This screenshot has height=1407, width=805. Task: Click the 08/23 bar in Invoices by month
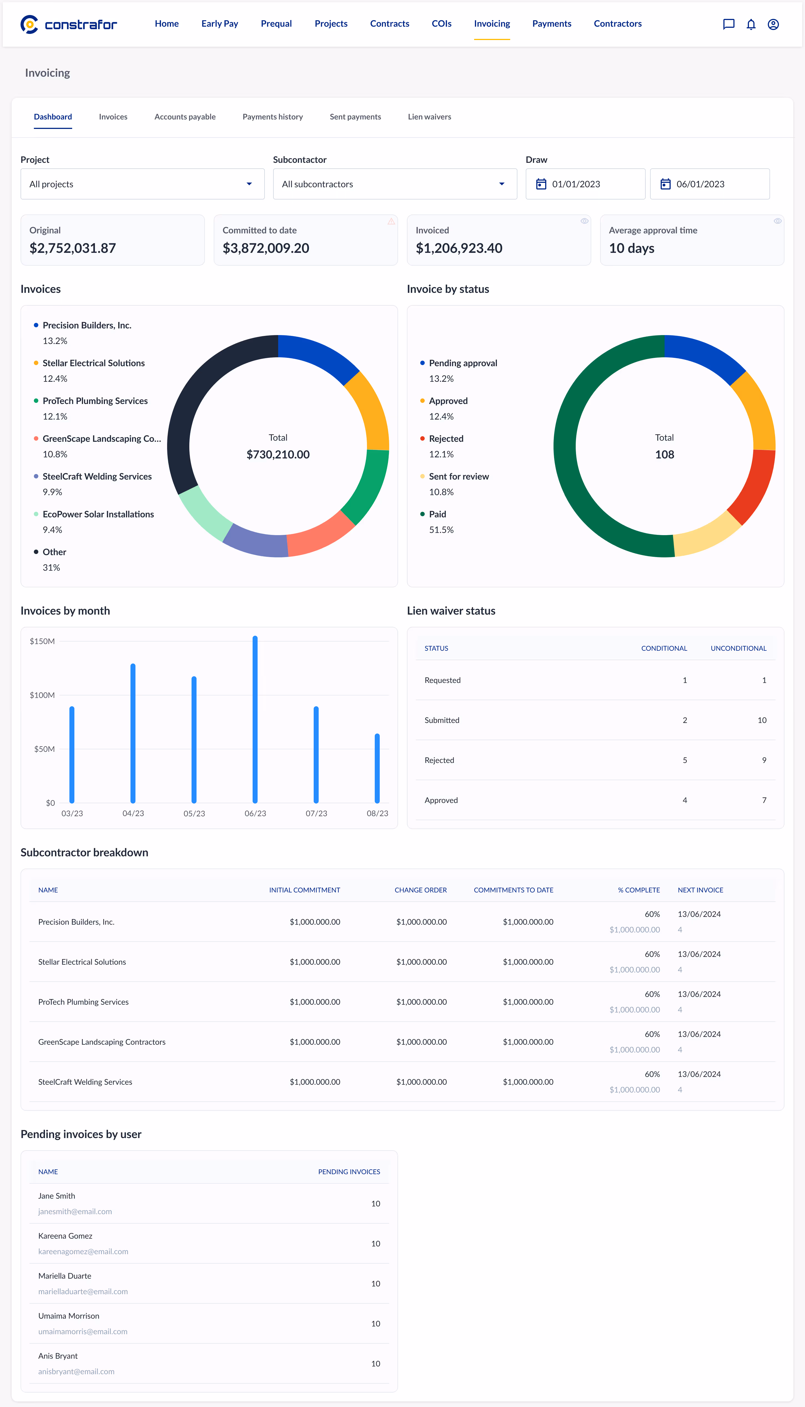click(x=377, y=768)
